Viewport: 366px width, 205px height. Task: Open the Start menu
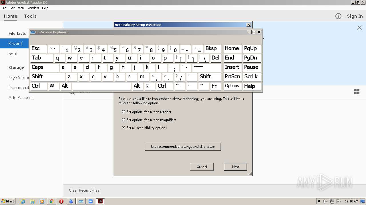coord(8,201)
